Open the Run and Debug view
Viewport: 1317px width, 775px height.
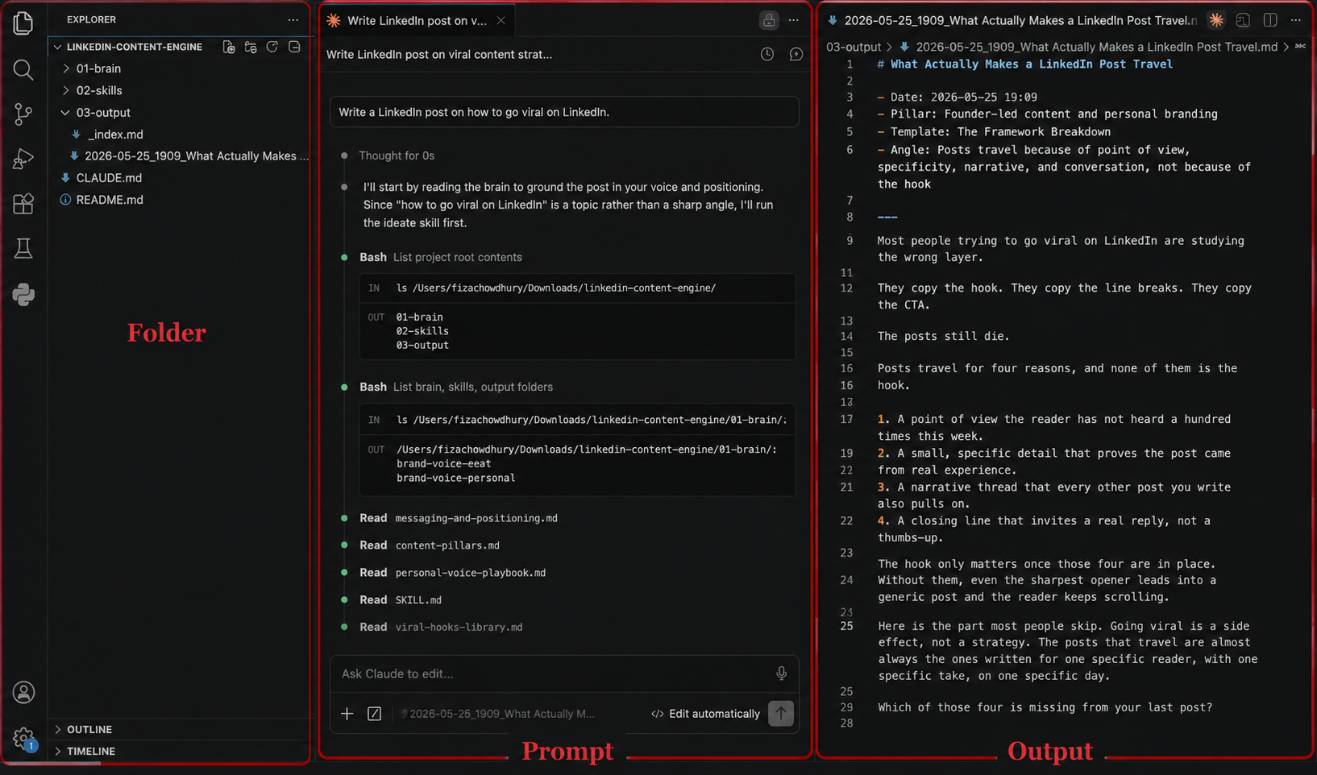point(23,159)
